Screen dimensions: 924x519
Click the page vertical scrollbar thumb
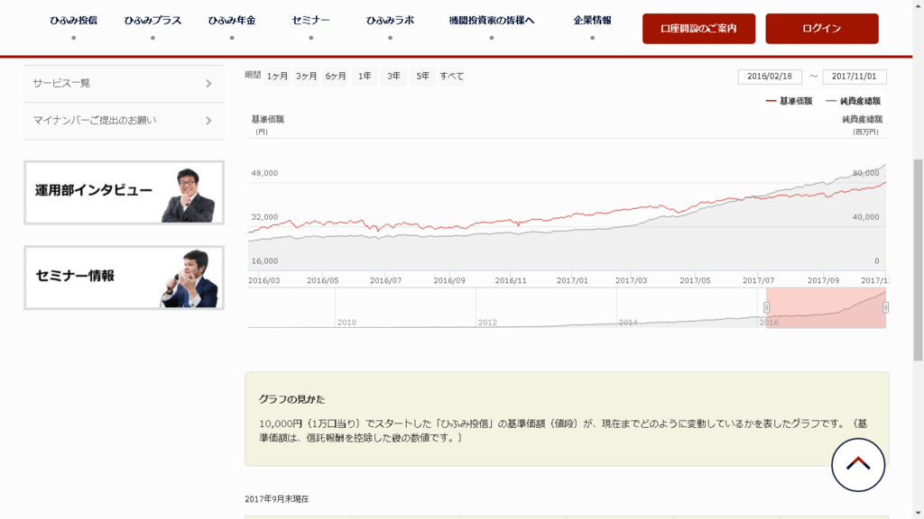tap(918, 259)
